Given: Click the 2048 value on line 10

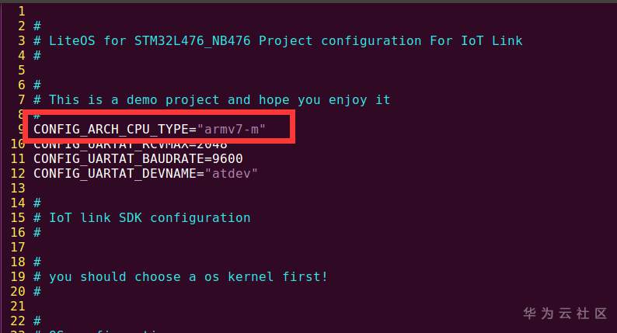Looking at the screenshot, I should (211, 144).
